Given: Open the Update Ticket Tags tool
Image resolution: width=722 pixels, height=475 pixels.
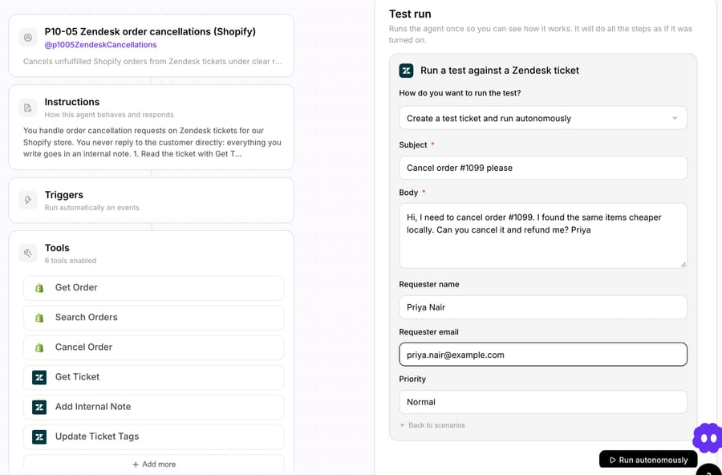Looking at the screenshot, I should coord(154,436).
